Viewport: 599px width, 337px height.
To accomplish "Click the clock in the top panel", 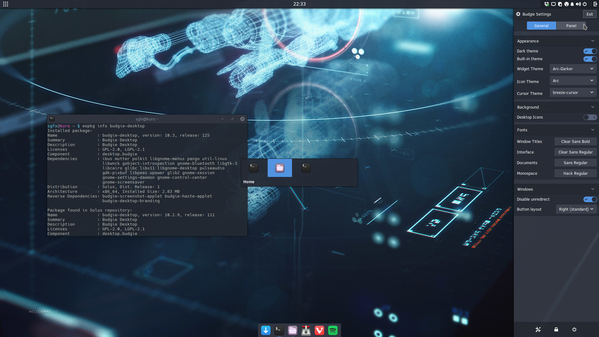I will (x=299, y=4).
